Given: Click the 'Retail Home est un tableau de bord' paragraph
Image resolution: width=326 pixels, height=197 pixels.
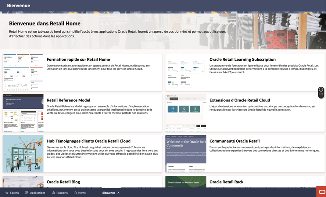Looking at the screenshot, I should pyautogui.click(x=117, y=34).
